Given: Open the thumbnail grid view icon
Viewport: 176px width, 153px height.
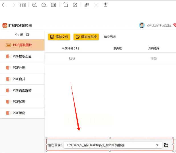Looking at the screenshot, I should 22,5.
